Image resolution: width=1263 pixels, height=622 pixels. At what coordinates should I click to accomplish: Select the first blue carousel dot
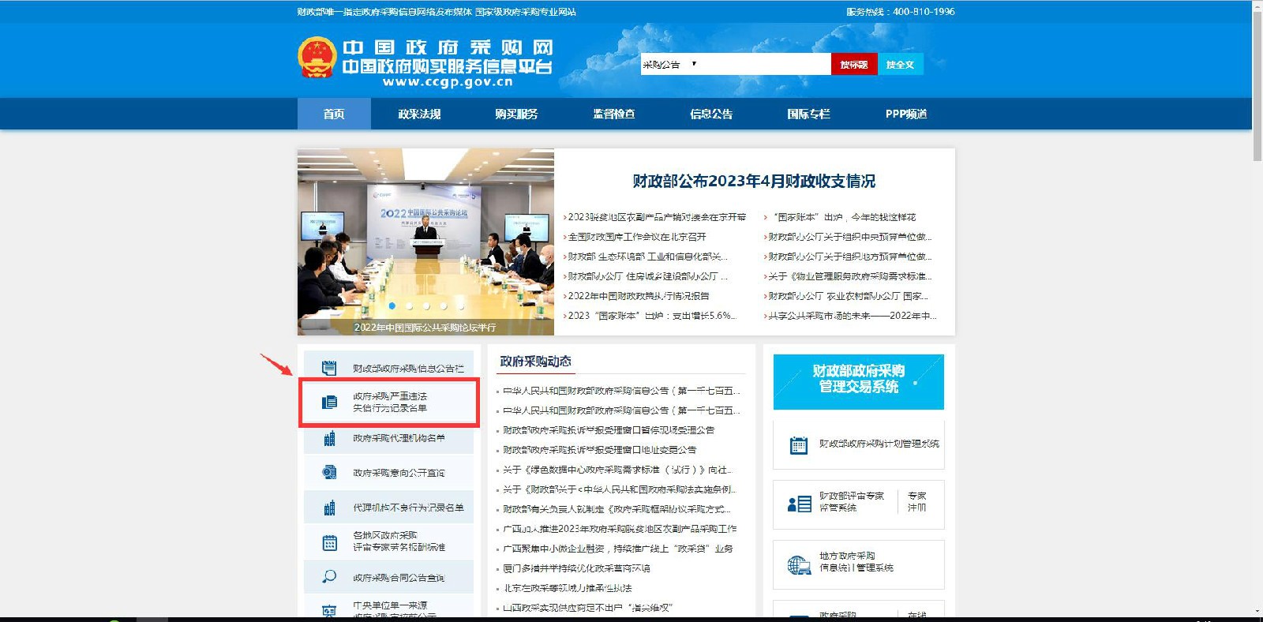[392, 305]
